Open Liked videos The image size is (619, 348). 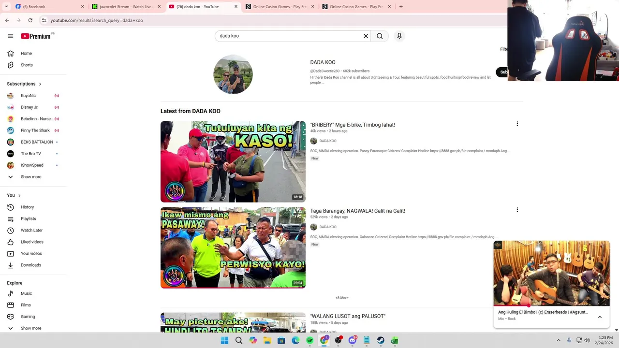[x=33, y=242]
